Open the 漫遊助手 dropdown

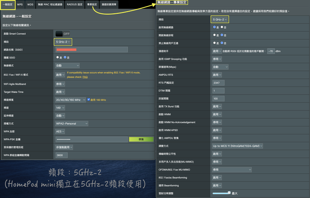point(217,51)
